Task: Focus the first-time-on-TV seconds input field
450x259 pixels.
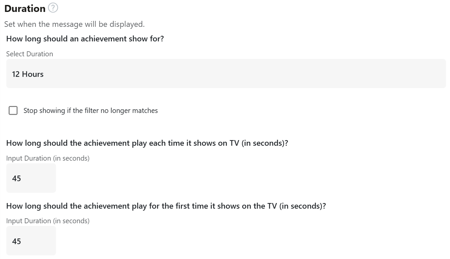Action: [x=31, y=241]
